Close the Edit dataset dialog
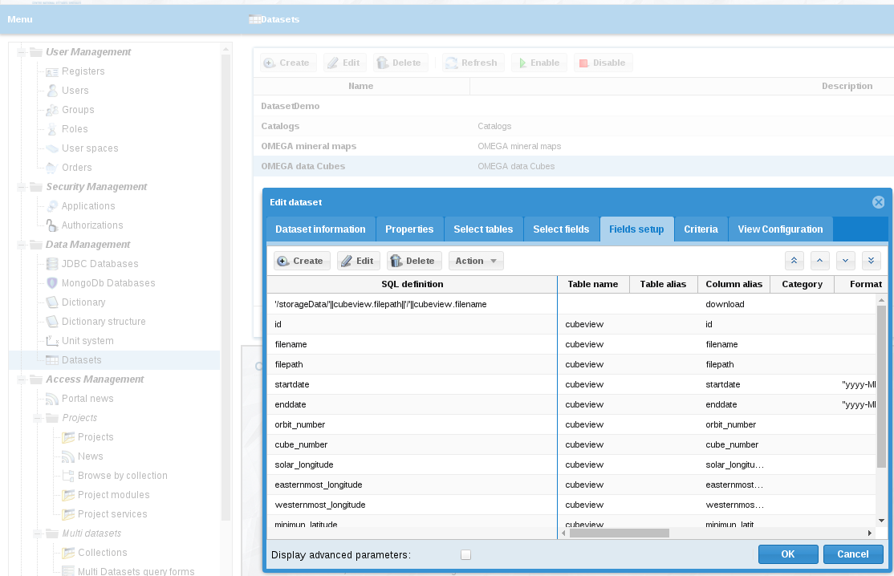 tap(878, 202)
